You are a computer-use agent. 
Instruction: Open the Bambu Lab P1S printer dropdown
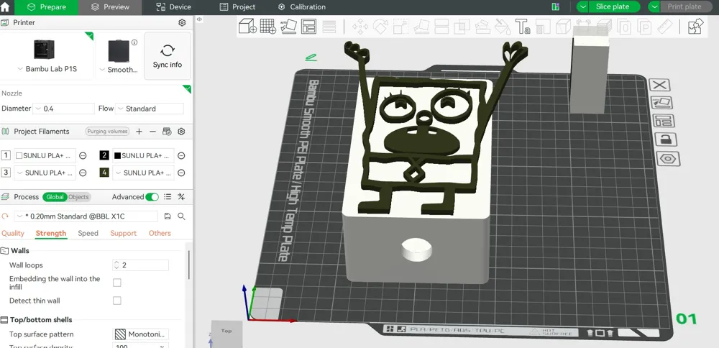pyautogui.click(x=47, y=69)
